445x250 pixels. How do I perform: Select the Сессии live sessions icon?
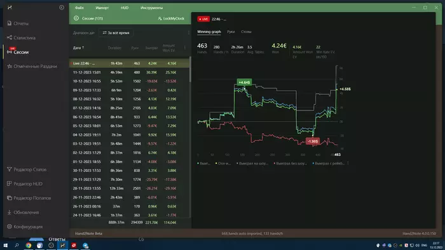[x=10, y=51]
